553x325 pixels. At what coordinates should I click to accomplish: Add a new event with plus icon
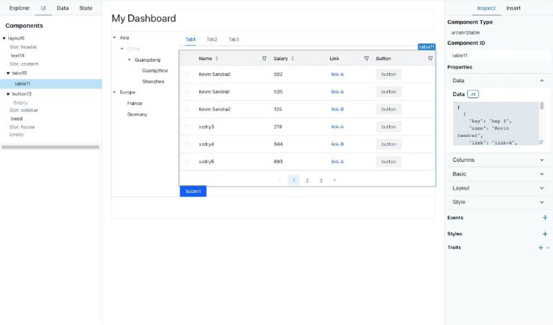tap(545, 218)
